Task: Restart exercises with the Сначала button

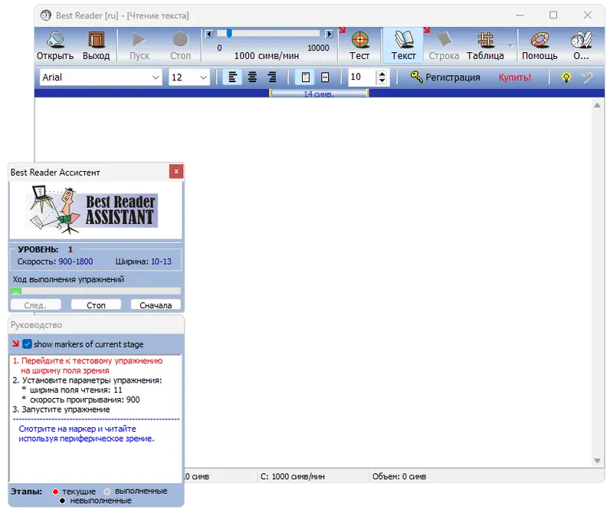Action: coord(156,305)
